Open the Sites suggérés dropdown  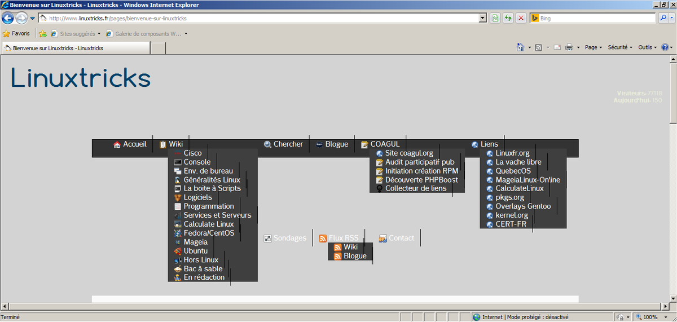coord(76,33)
